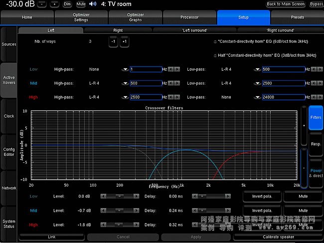Click the volume plus button in top bar
The height and width of the screenshot is (243, 324).
(x=54, y=4)
